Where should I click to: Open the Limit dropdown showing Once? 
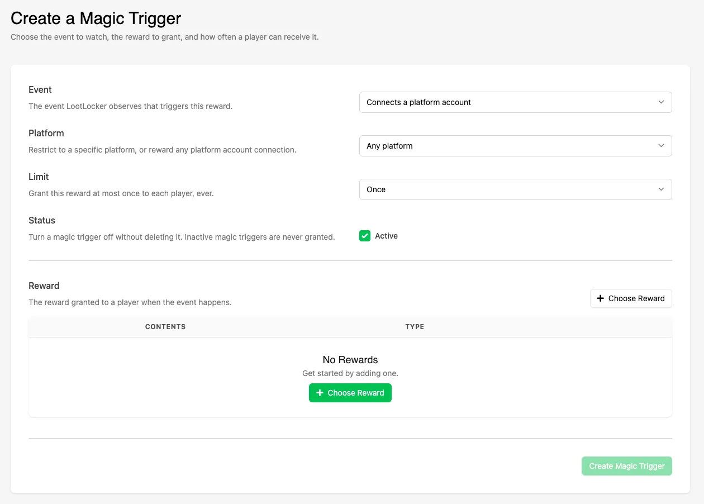pos(515,189)
